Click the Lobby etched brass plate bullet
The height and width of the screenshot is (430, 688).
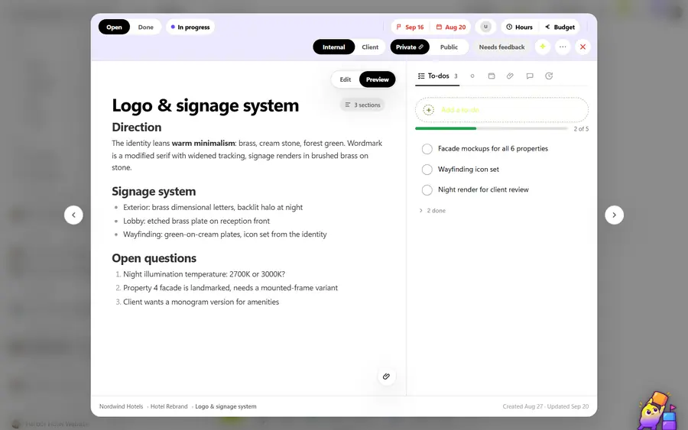[x=196, y=221]
